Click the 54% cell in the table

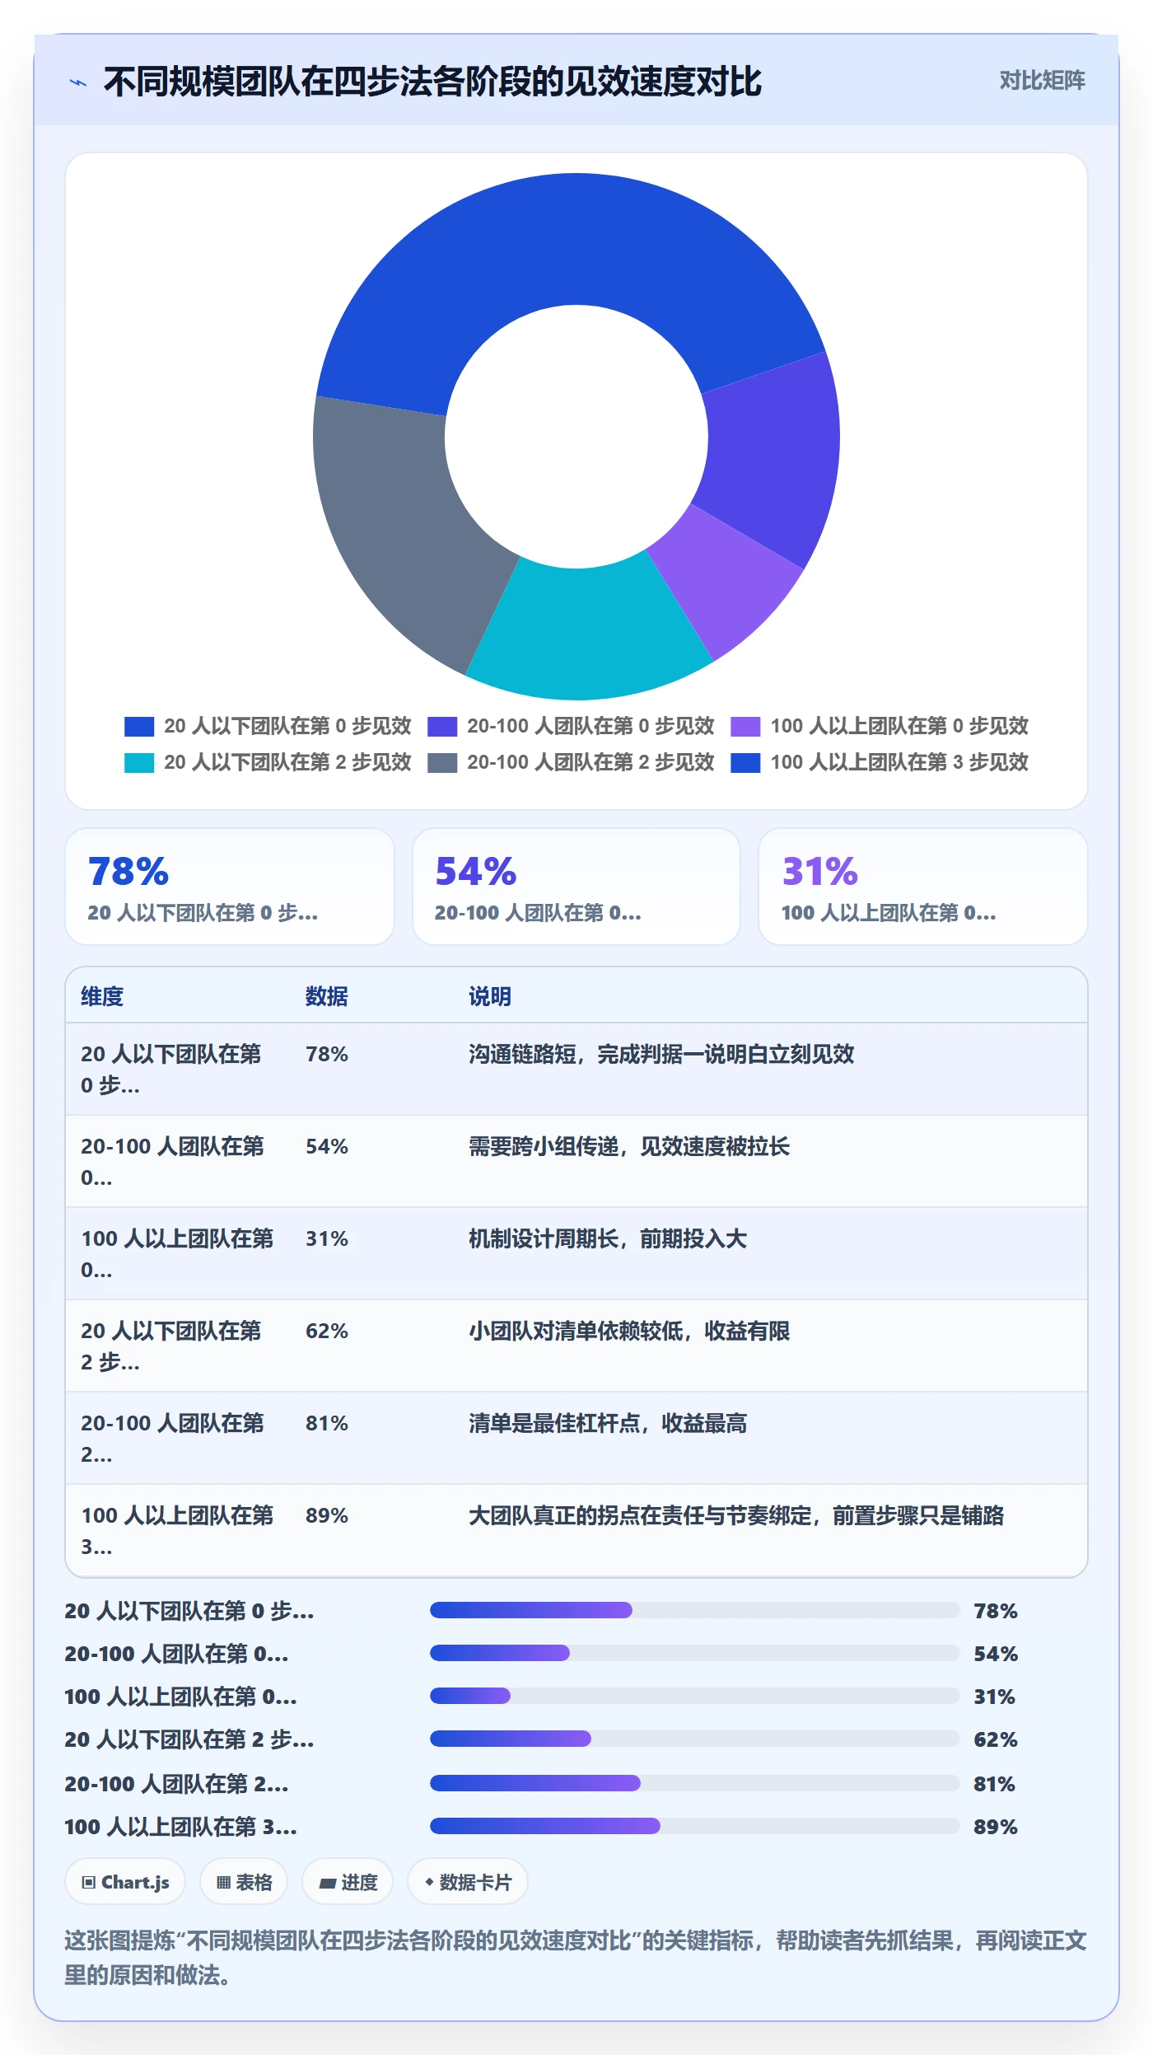pos(327,1146)
